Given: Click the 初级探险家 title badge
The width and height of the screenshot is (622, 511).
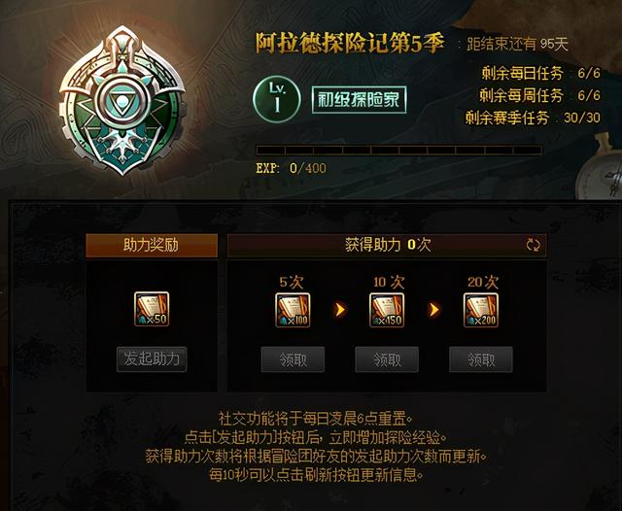Looking at the screenshot, I should tap(359, 99).
